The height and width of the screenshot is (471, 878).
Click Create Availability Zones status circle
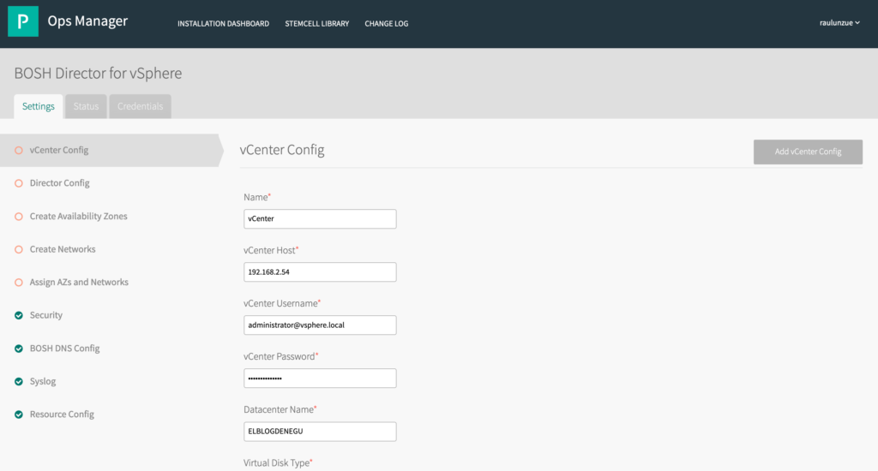tap(19, 216)
